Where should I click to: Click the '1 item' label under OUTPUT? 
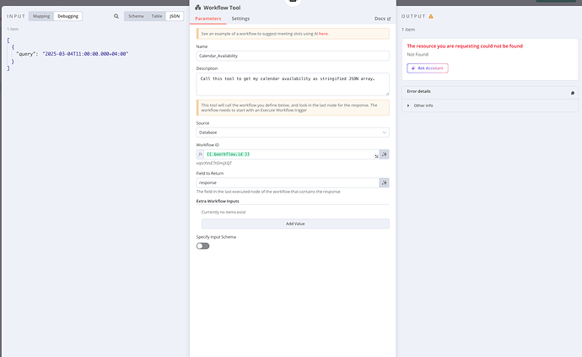(x=408, y=30)
